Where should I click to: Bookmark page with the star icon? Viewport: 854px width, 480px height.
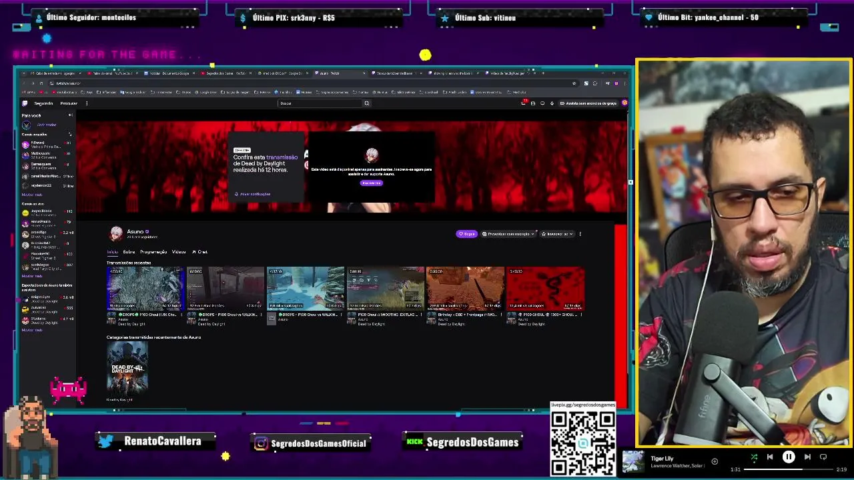574,83
